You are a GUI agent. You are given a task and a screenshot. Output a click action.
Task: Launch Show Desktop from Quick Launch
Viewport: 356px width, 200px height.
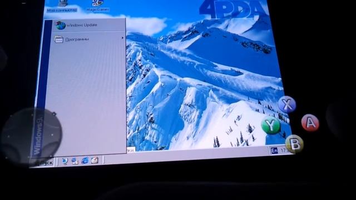65,161
